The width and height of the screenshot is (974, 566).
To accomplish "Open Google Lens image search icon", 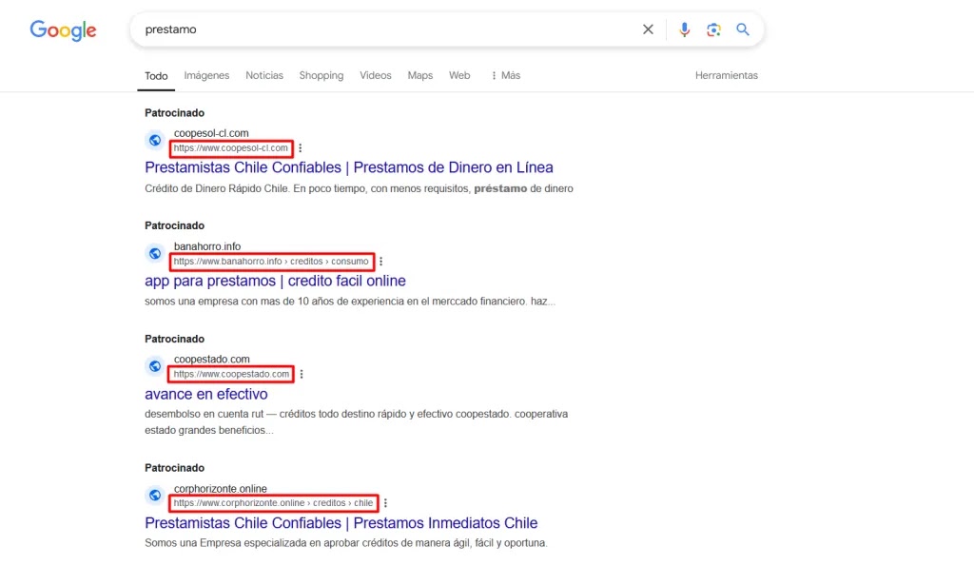I will click(x=713, y=29).
